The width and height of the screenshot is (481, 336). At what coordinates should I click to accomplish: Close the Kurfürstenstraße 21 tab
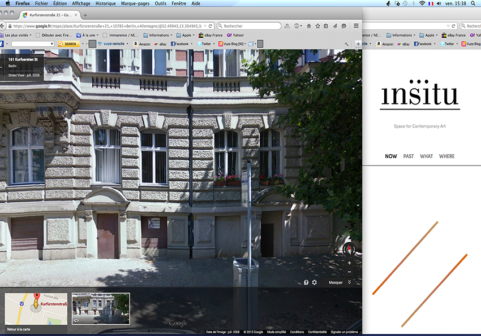coord(76,15)
